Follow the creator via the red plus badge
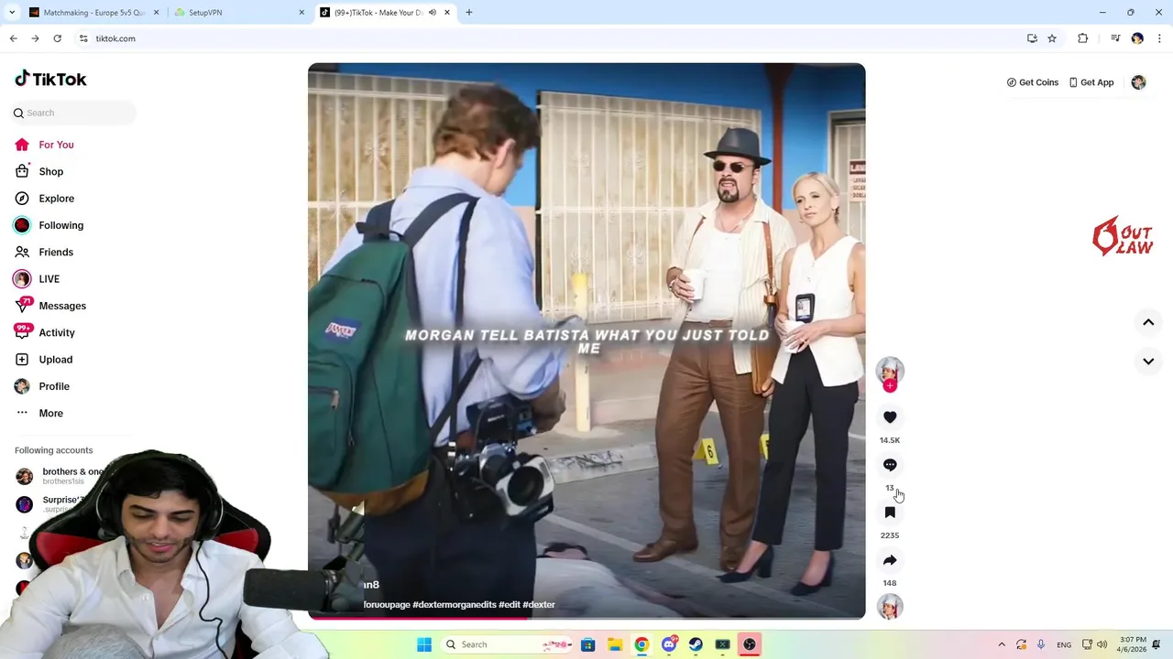 pos(890,386)
